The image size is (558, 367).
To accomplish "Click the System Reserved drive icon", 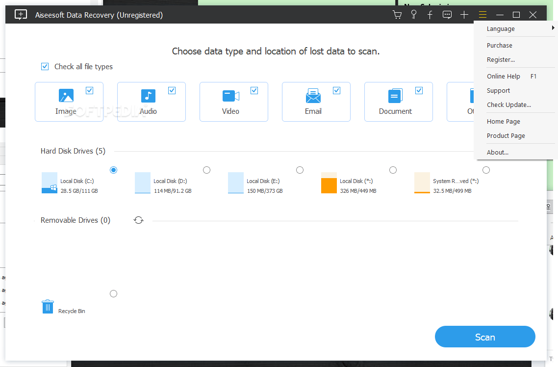I will pos(422,183).
